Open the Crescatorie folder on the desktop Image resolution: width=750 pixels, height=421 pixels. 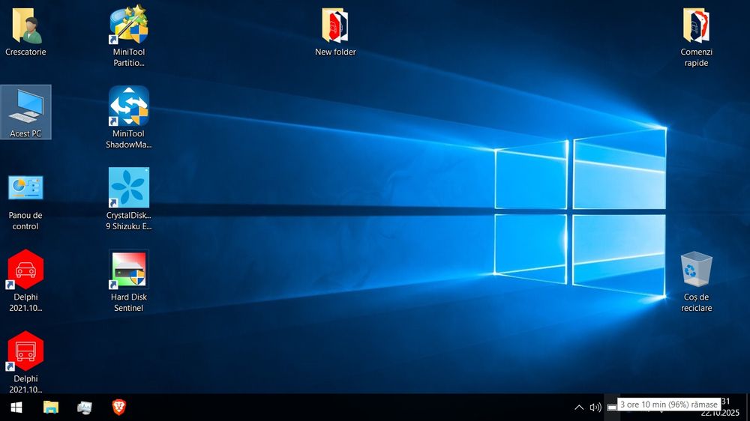(25, 31)
